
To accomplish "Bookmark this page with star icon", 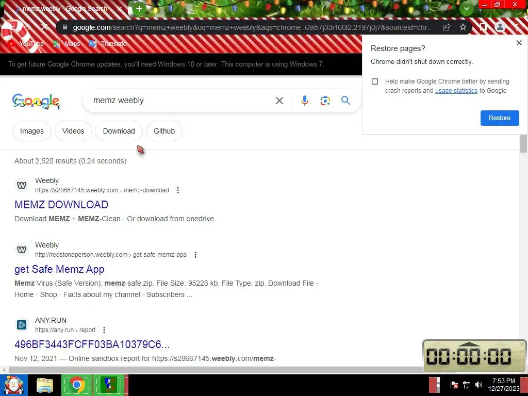I will pyautogui.click(x=463, y=27).
